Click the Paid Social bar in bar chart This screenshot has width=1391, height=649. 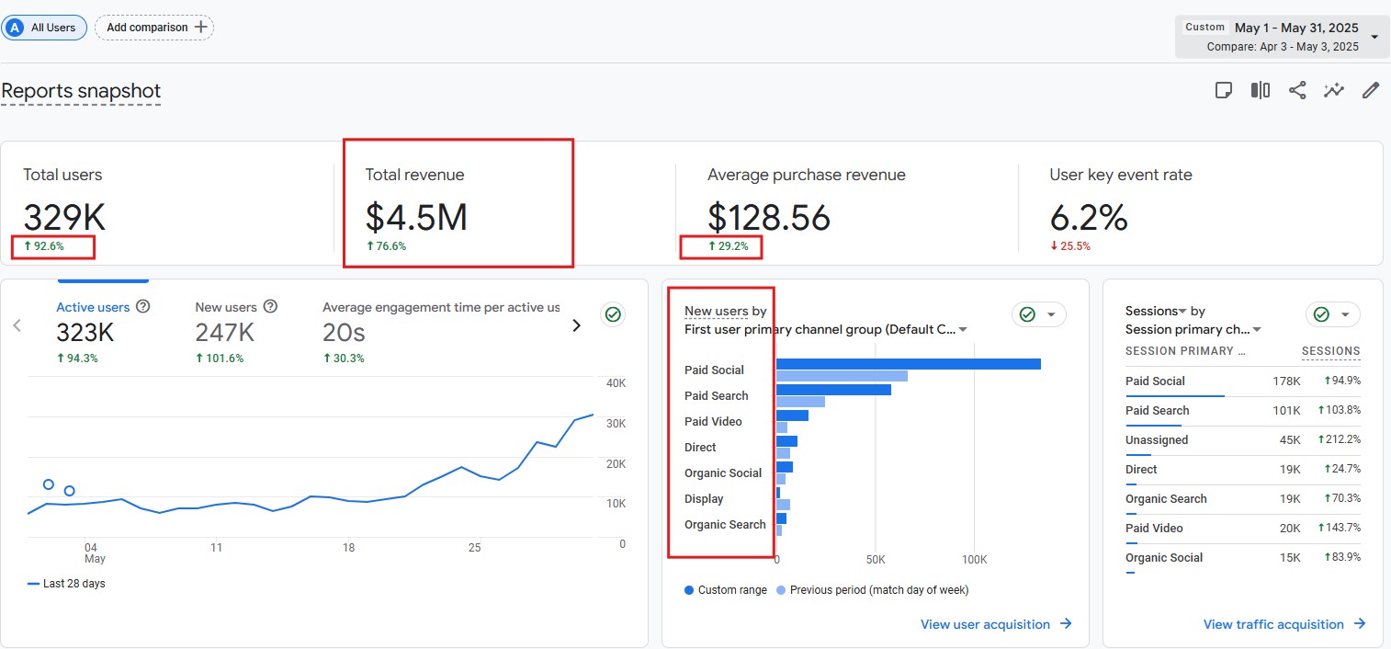909,364
